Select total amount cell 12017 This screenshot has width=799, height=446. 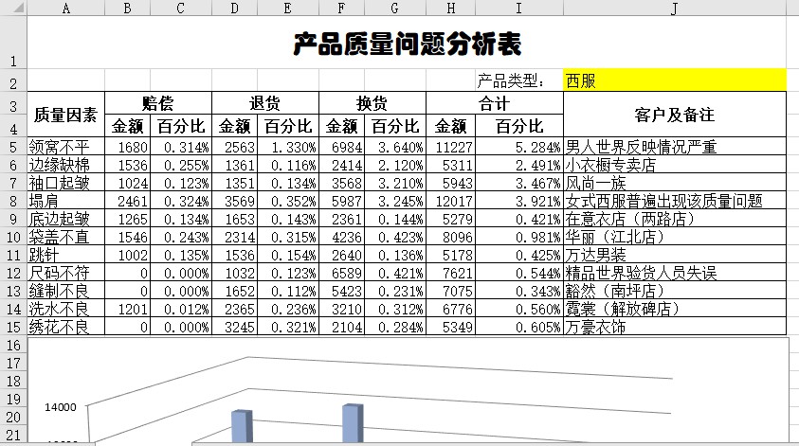point(451,201)
